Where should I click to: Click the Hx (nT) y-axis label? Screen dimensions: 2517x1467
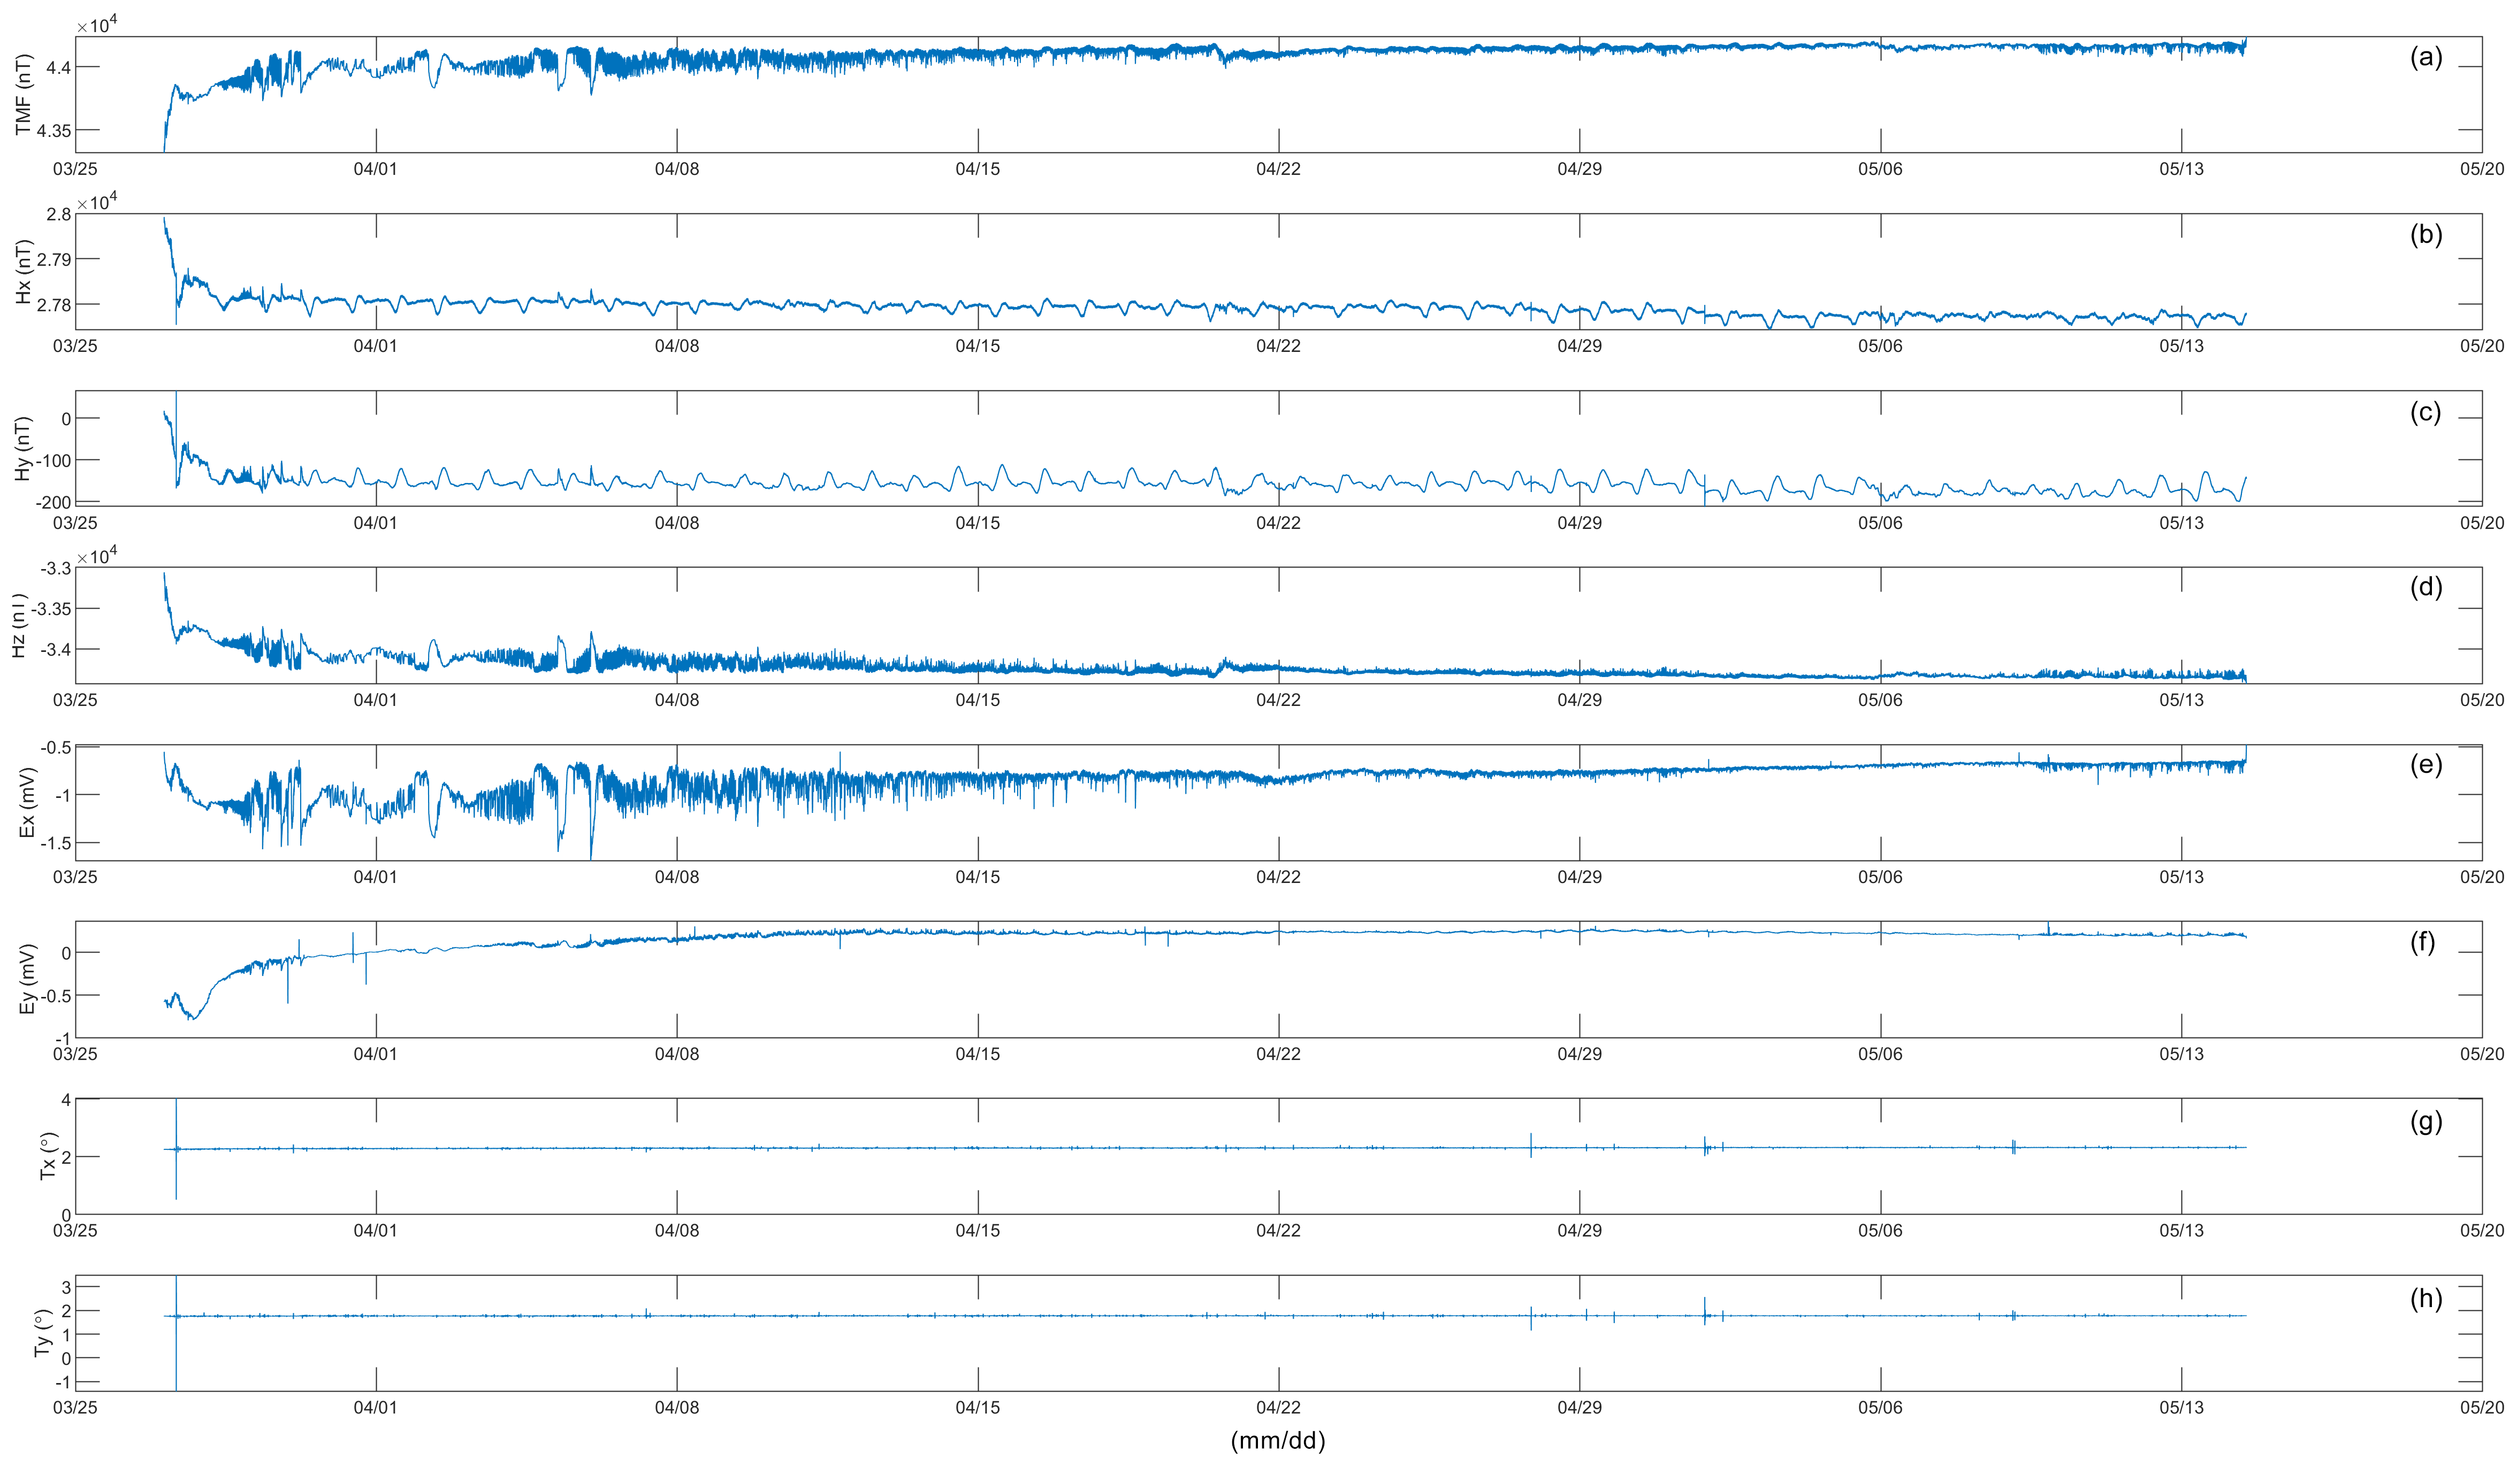tap(24, 272)
